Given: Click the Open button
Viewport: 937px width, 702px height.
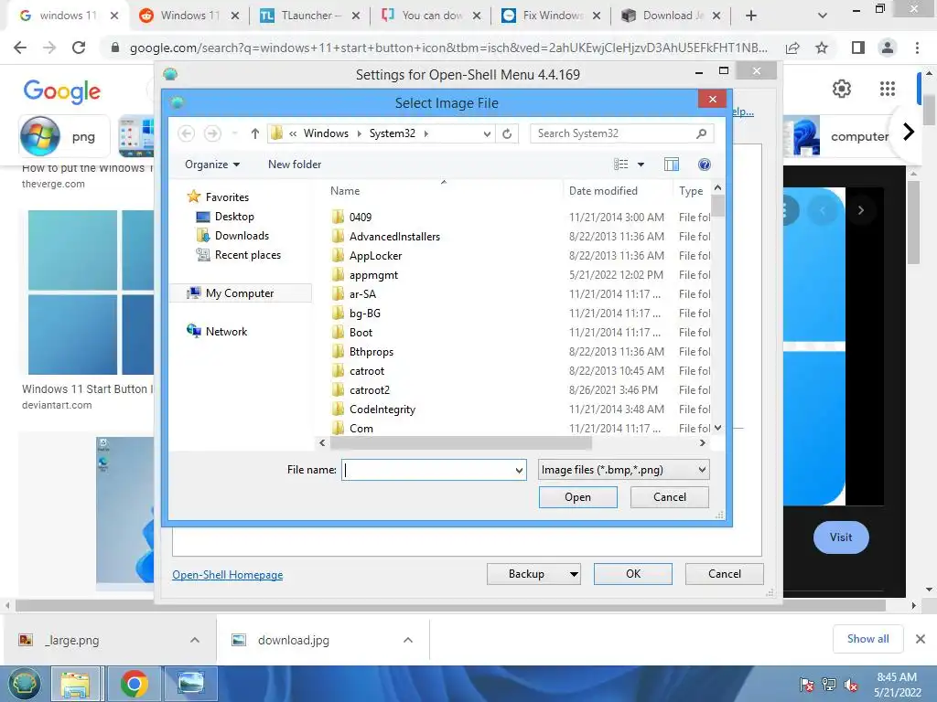Looking at the screenshot, I should [578, 497].
